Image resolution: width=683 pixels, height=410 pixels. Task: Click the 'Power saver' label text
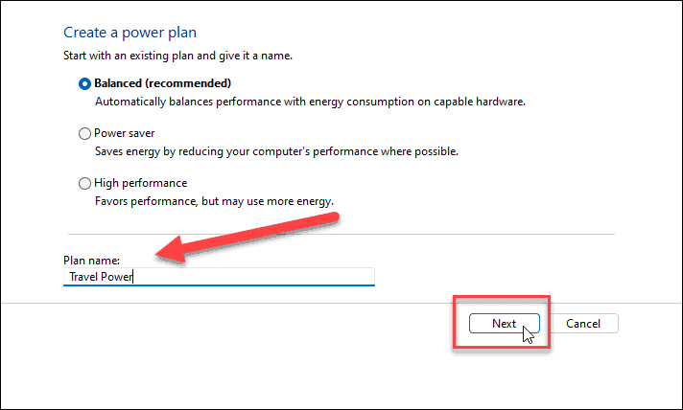click(x=124, y=134)
